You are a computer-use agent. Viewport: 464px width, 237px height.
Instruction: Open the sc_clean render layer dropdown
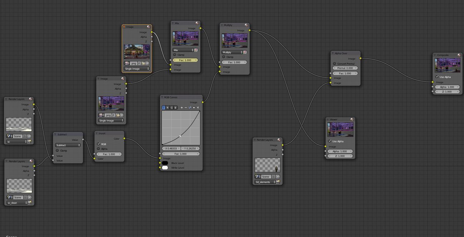coord(16,203)
